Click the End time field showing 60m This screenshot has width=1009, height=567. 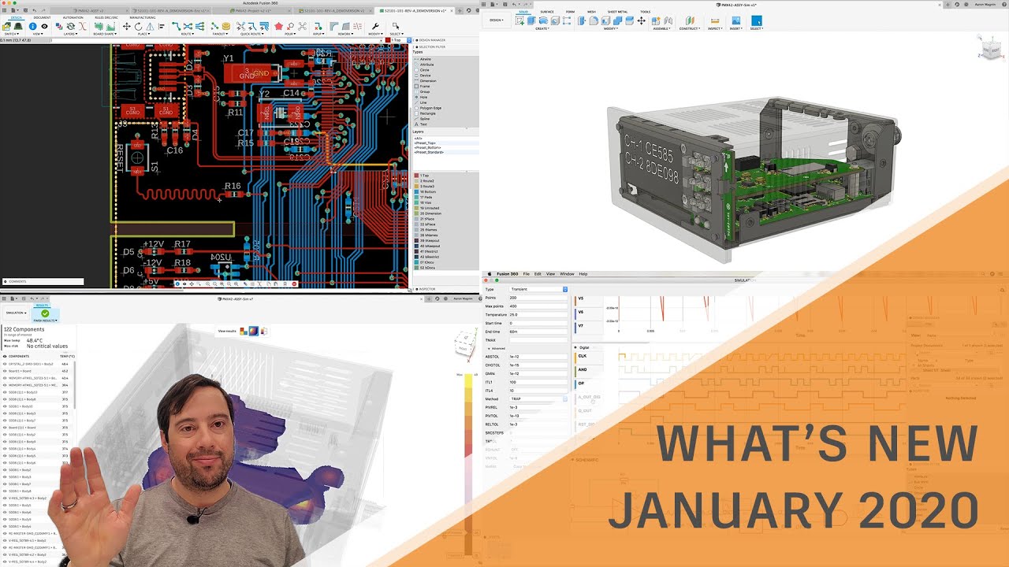pos(538,332)
